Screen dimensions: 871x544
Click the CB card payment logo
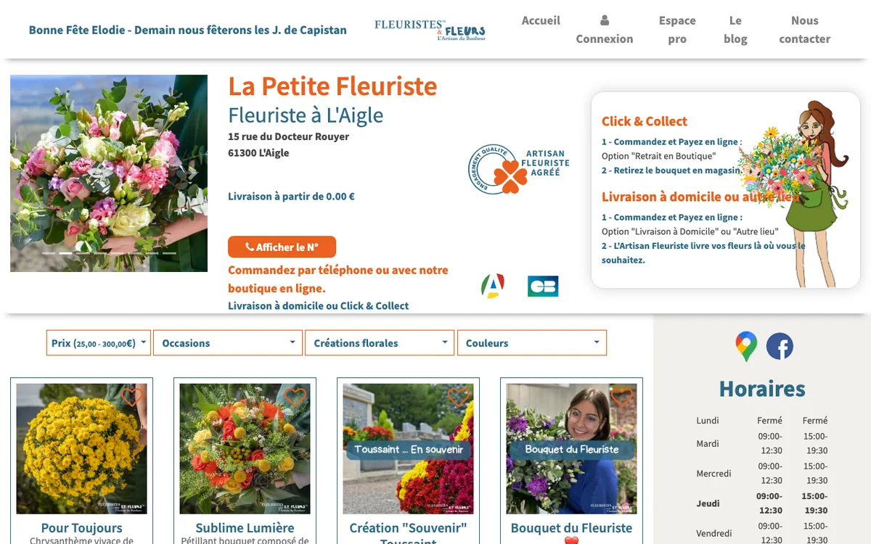pos(543,287)
